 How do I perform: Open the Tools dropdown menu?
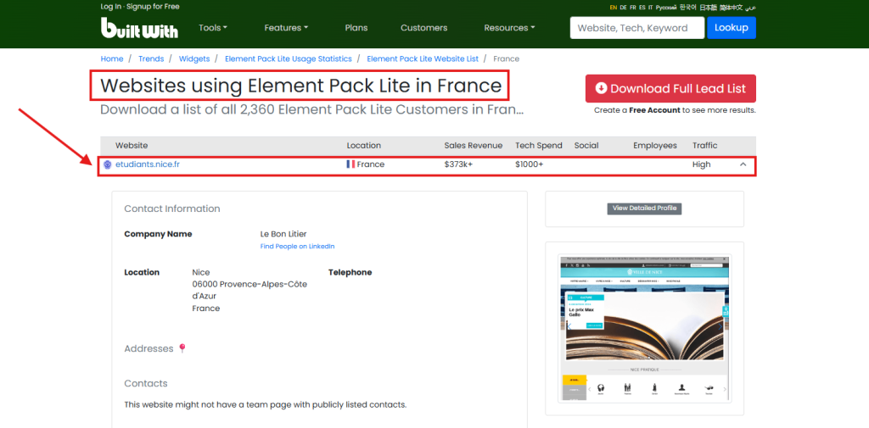click(x=213, y=28)
